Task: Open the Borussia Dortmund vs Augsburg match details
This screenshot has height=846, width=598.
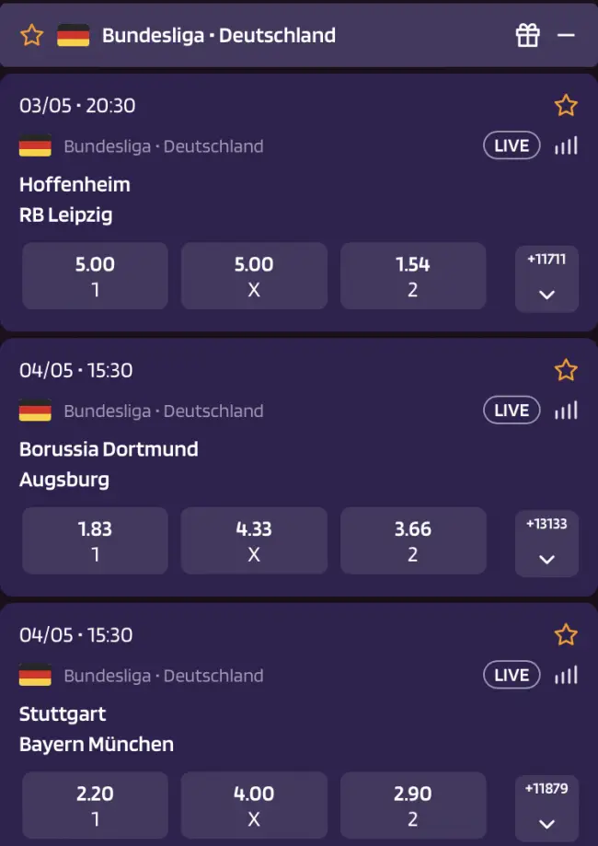Action: (109, 464)
